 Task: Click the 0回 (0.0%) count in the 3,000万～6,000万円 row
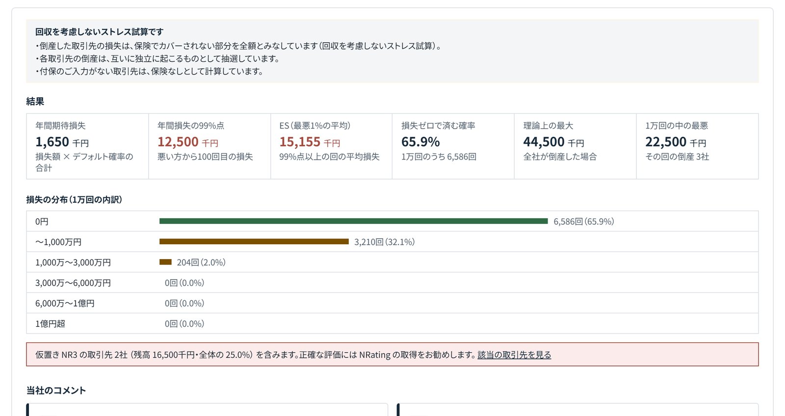184,283
